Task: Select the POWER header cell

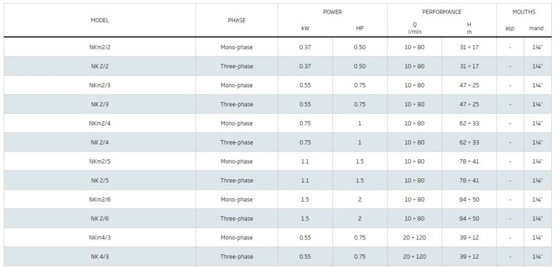Action: coord(332,12)
